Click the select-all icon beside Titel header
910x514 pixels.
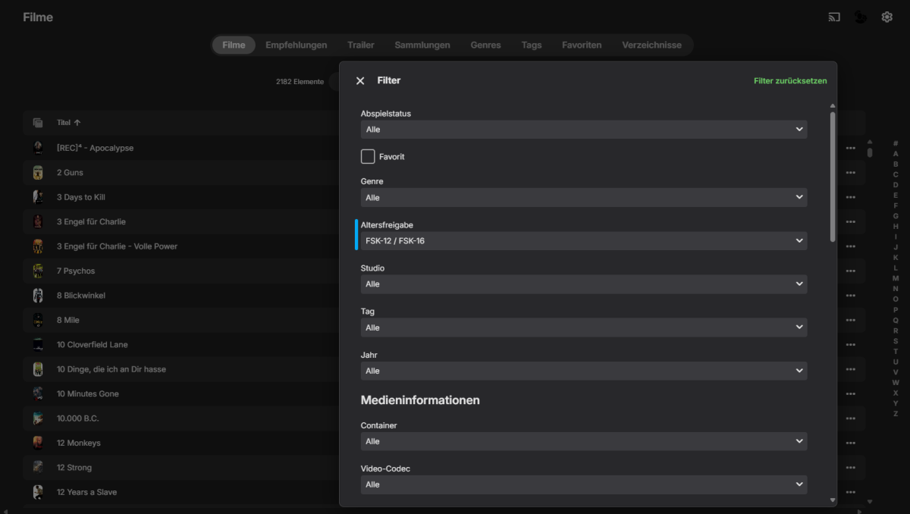38,123
